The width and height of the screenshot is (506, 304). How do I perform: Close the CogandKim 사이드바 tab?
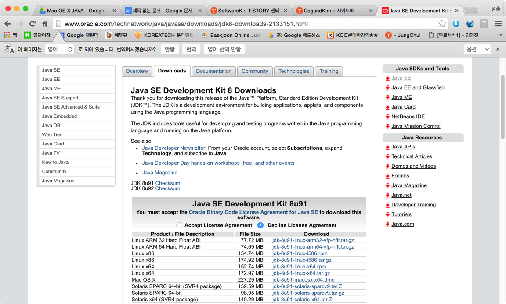(x=371, y=11)
